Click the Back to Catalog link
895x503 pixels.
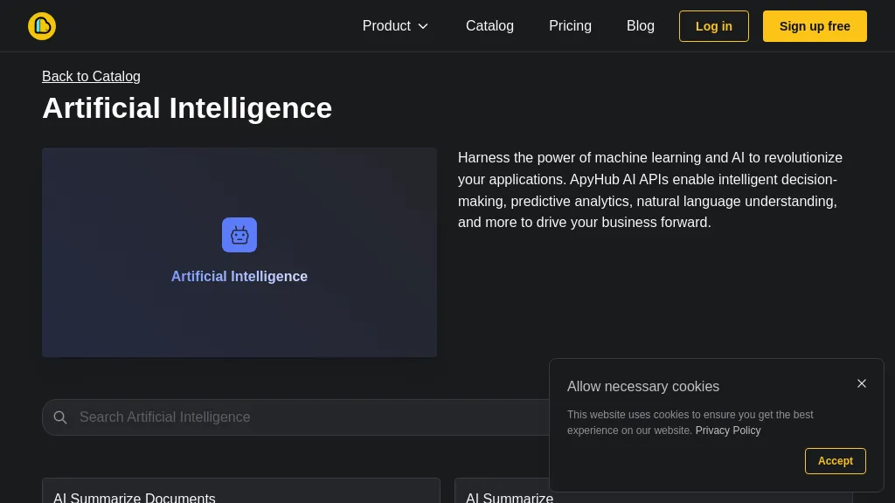[91, 77]
